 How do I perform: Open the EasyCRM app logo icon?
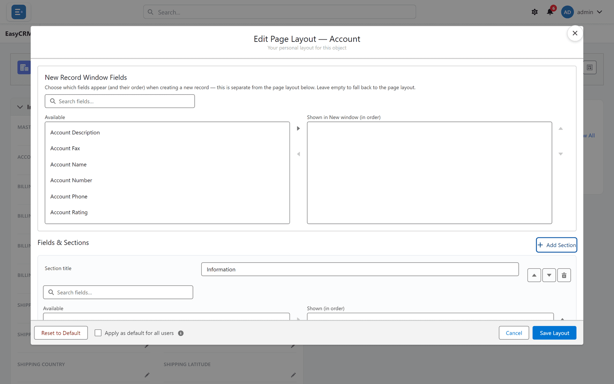18,12
